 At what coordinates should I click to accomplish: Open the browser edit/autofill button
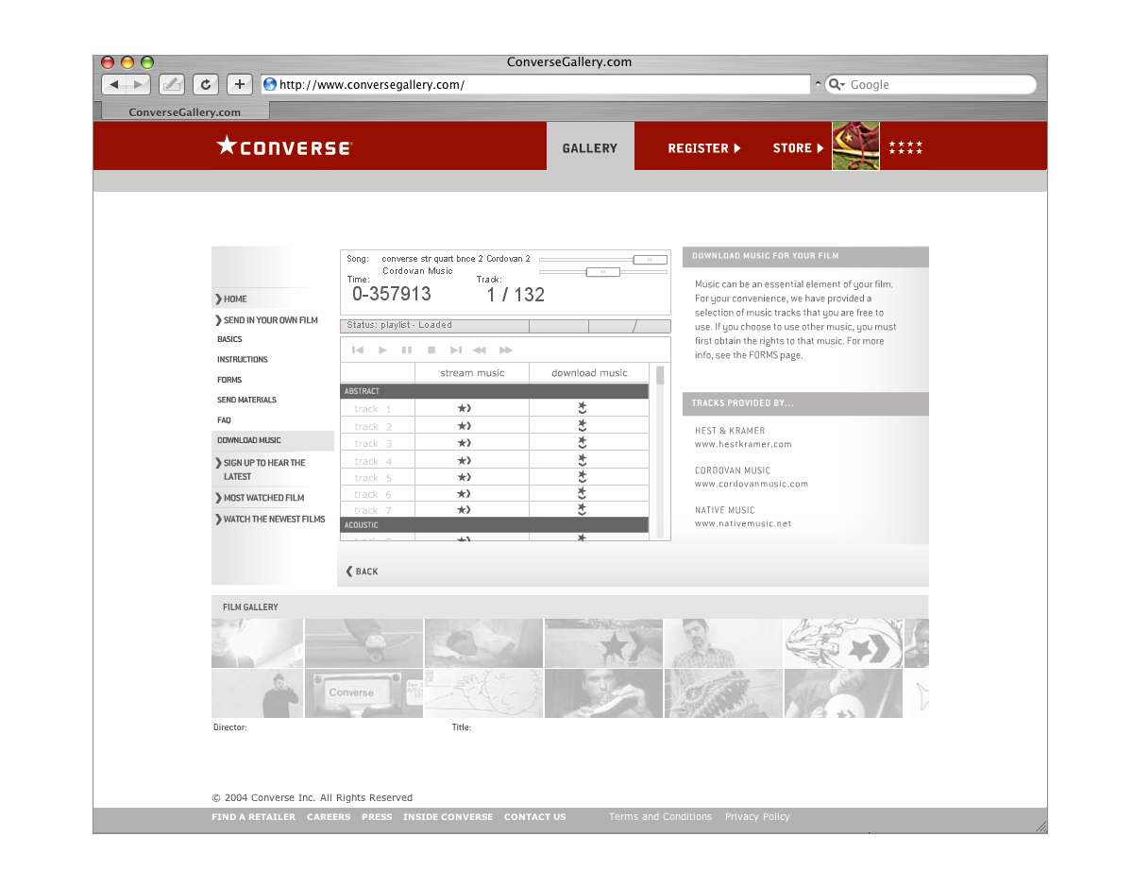[172, 84]
